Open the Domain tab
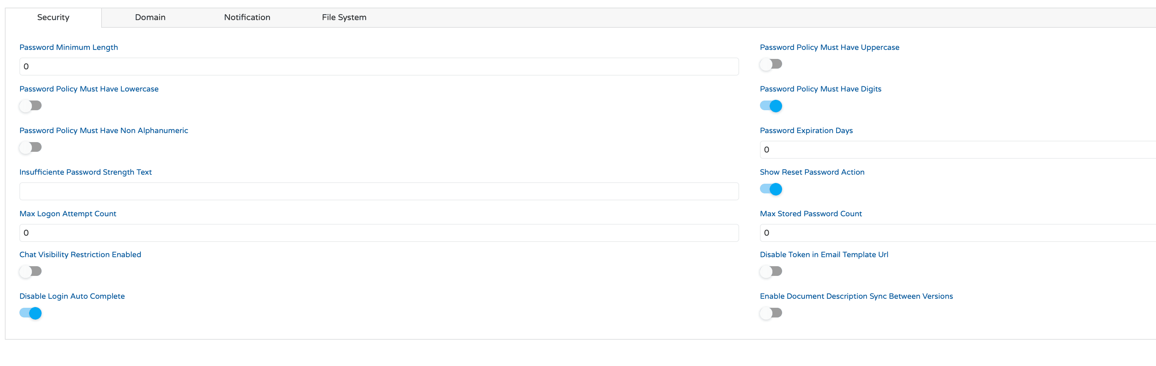Viewport: 1156px width, 366px height. (x=150, y=18)
